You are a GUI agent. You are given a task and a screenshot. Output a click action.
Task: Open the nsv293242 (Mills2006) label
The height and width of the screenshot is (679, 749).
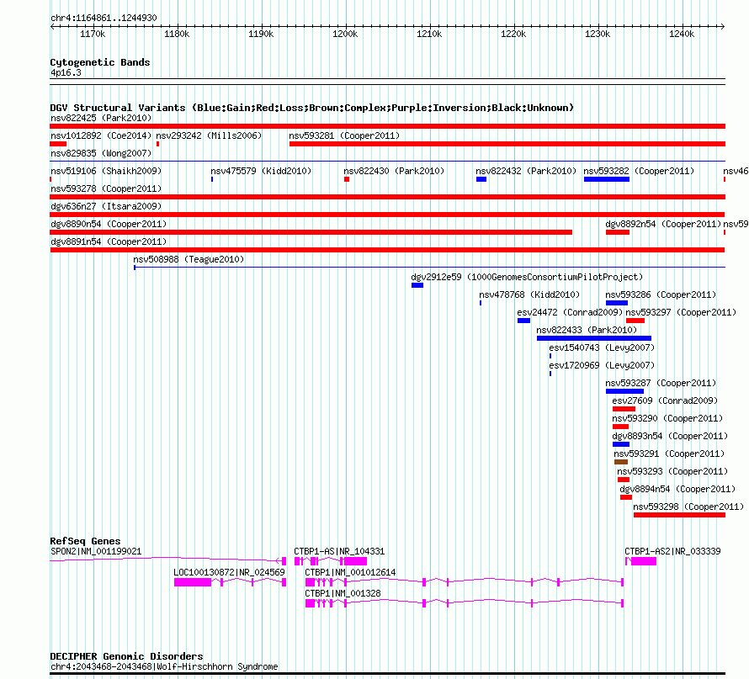coord(209,135)
